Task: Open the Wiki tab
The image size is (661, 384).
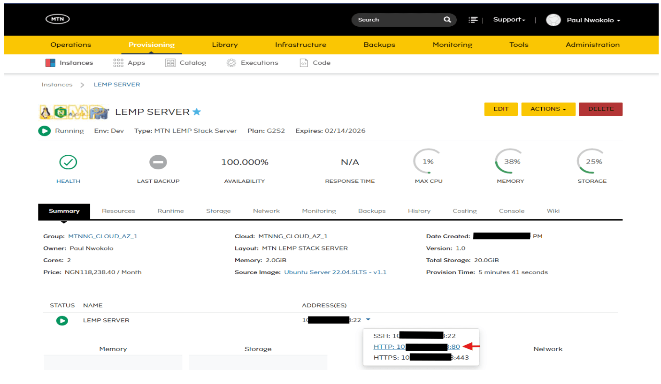Action: [553, 211]
